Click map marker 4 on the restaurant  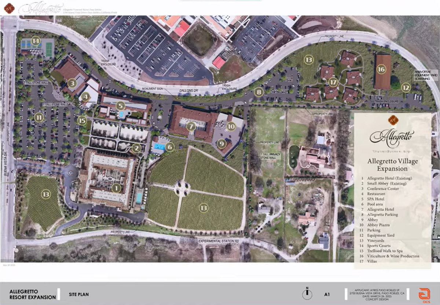coord(85,97)
